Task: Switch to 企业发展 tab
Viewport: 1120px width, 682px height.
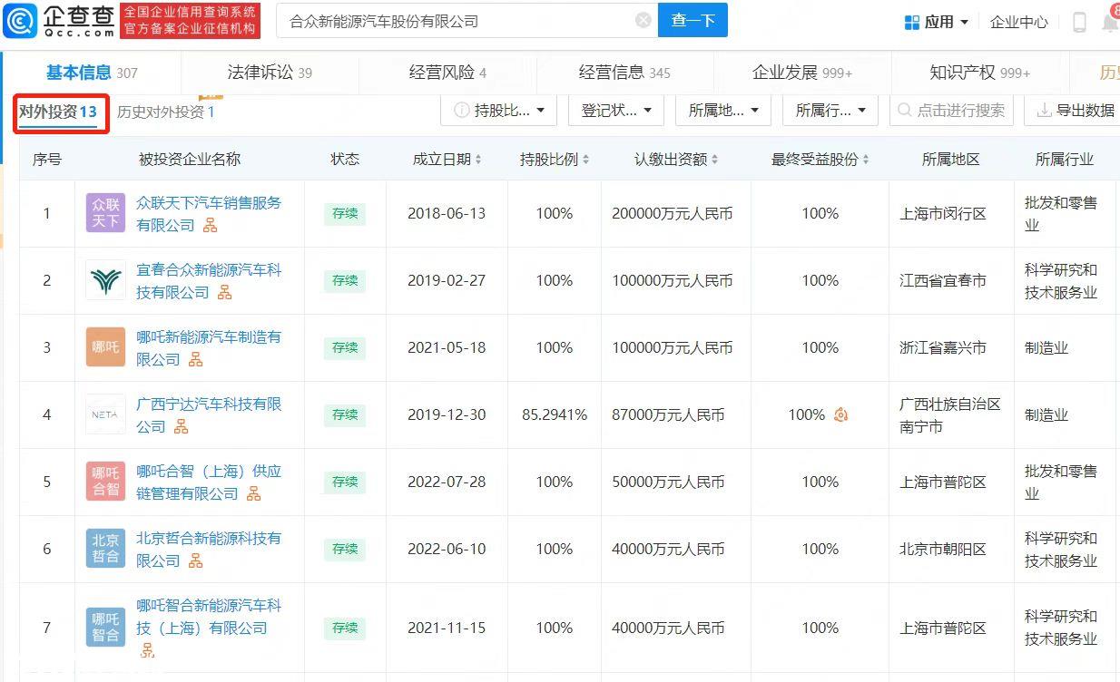Action: coord(802,73)
